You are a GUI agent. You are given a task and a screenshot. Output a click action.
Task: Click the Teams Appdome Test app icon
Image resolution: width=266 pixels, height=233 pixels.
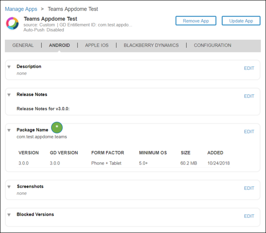pyautogui.click(x=12, y=23)
